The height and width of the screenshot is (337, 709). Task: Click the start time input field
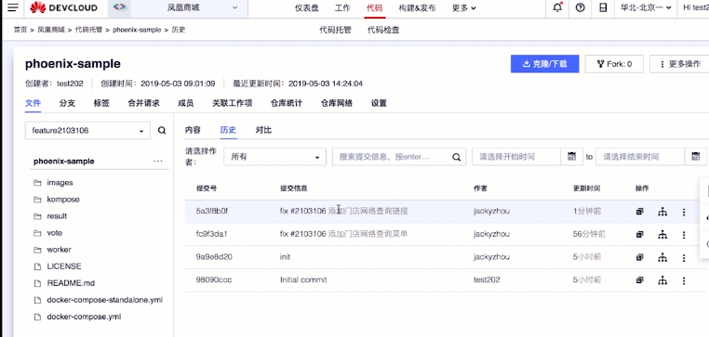[515, 157]
